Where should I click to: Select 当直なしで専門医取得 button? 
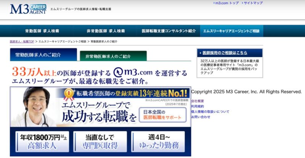coord(100,142)
